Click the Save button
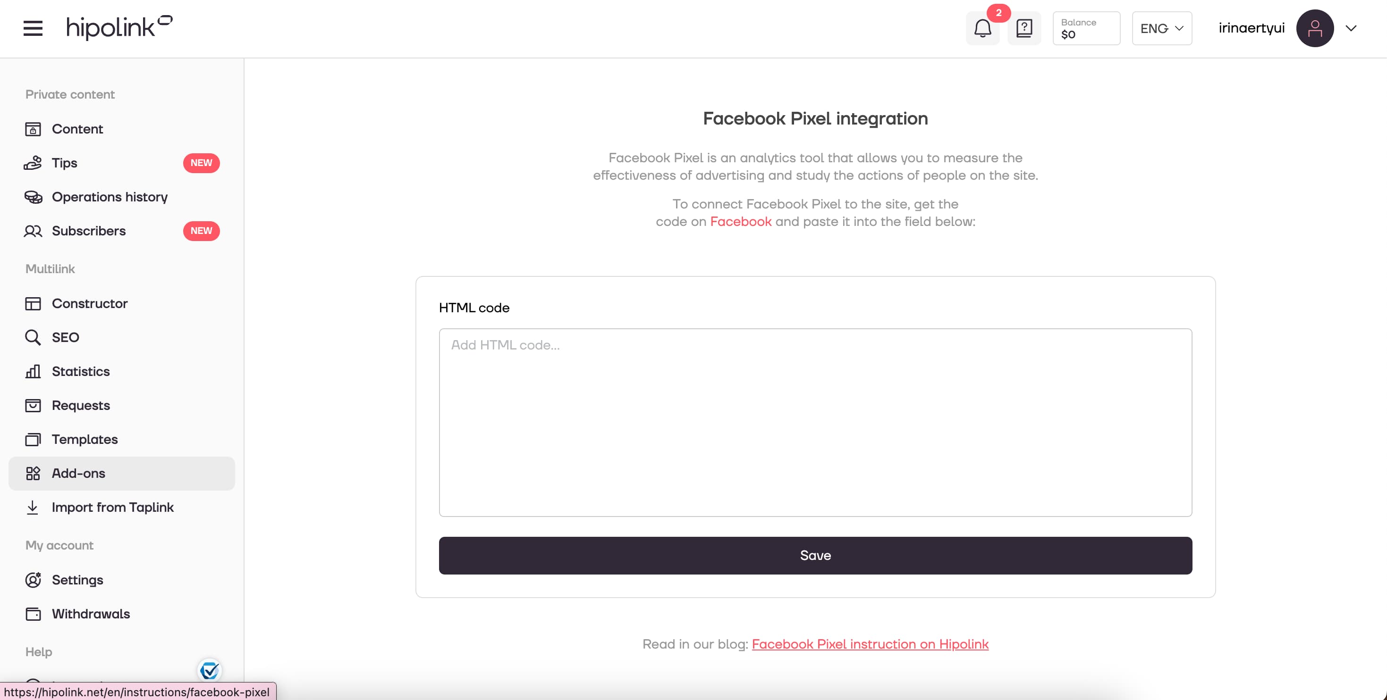 pyautogui.click(x=815, y=555)
